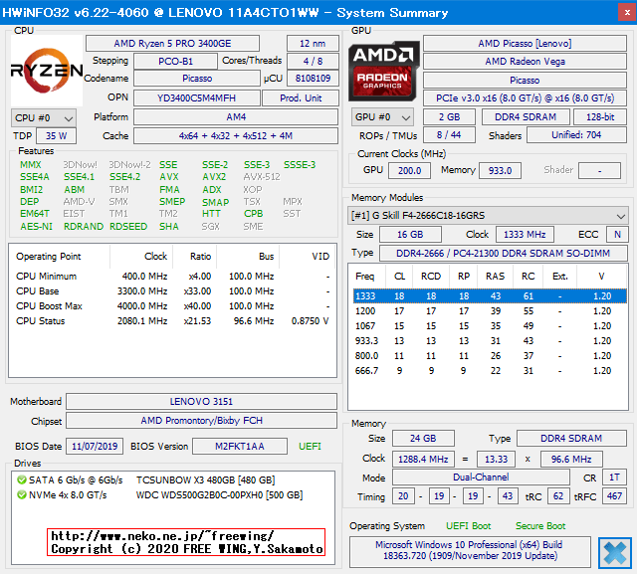Image resolution: width=637 pixels, height=574 pixels.
Task: Select the 1067 memory timing row
Action: click(x=489, y=326)
